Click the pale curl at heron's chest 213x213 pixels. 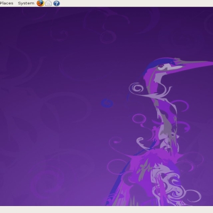pyautogui.click(x=143, y=143)
